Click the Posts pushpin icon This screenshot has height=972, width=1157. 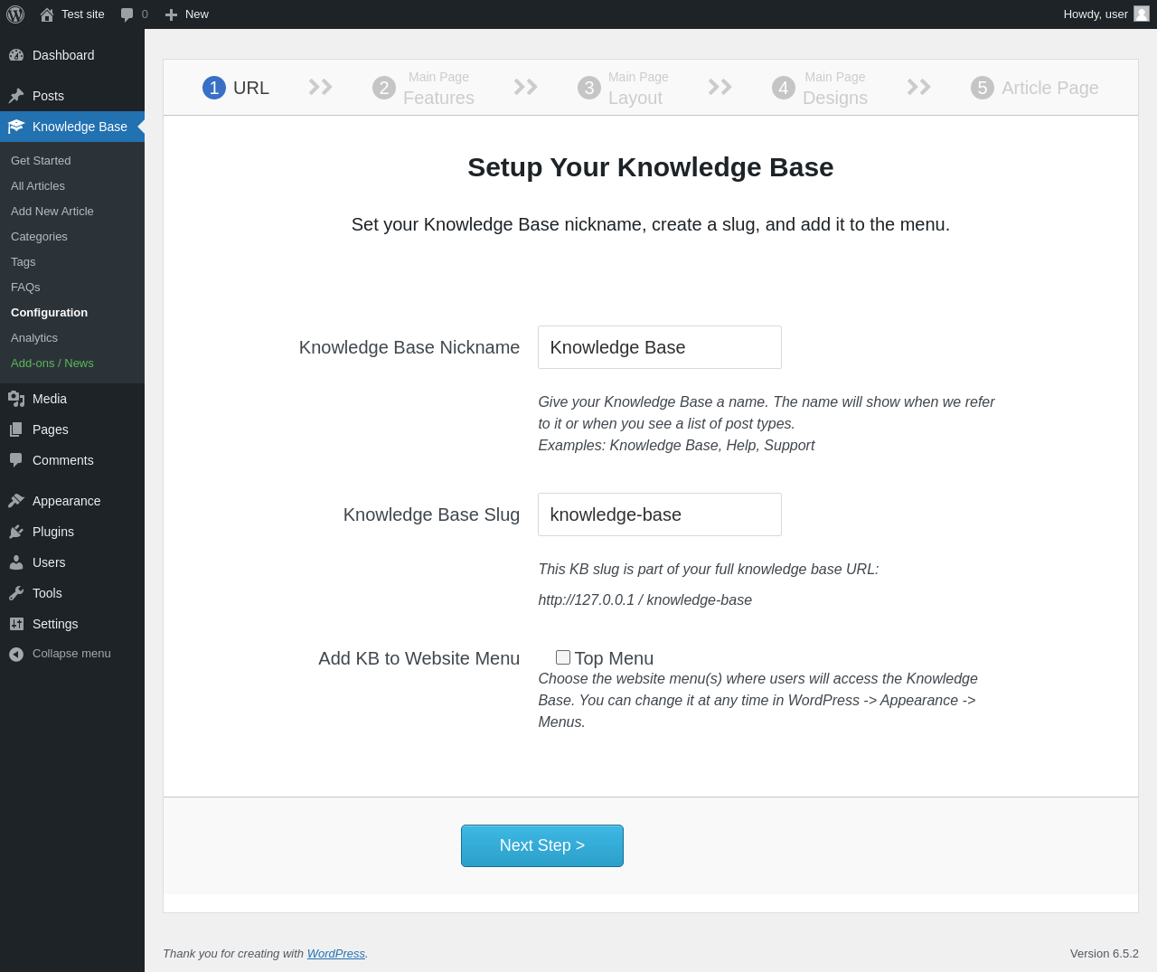click(x=16, y=96)
